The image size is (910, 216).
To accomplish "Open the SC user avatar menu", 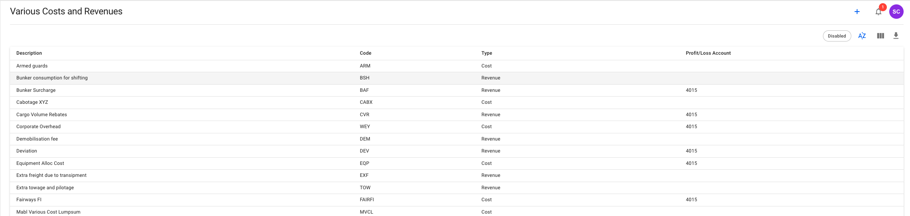I will (896, 12).
